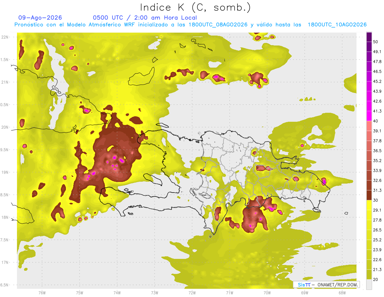The image size is (384, 297).
Task: Click the '32.6' colorbar label
Action: (x=377, y=180)
